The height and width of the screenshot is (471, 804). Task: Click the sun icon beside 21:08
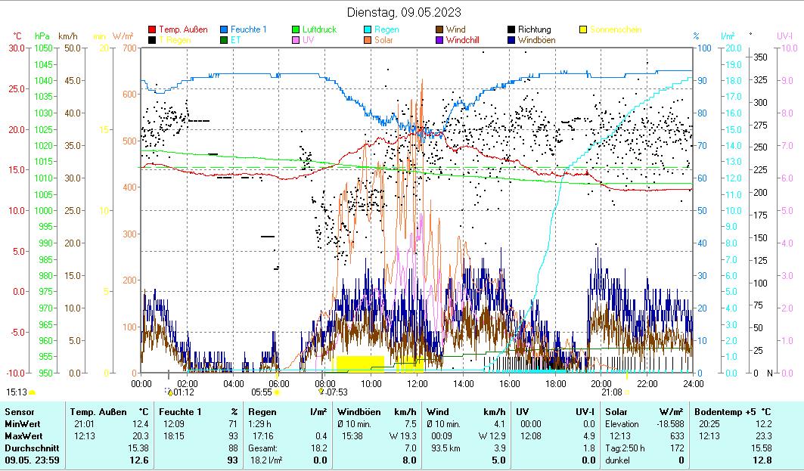[x=627, y=392]
